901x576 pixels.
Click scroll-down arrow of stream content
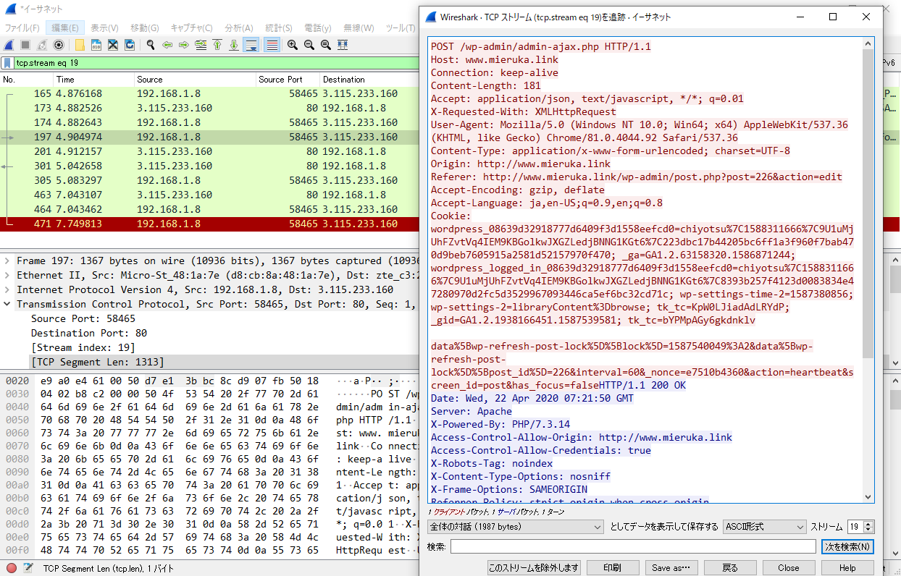point(868,496)
